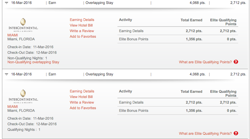Screen dimensions: 250x139
Task: Open the MIAMI hotel link in qualifying-nights stay
Action: coord(13,107)
